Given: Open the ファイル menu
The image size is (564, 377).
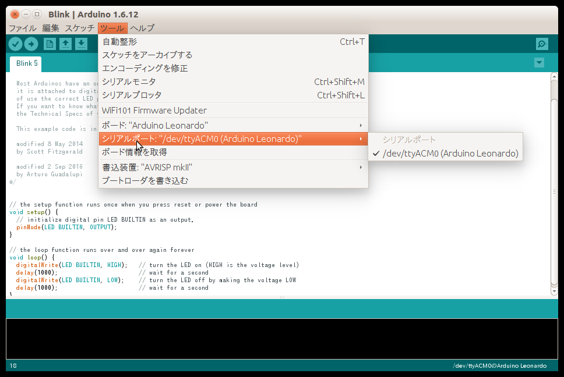Looking at the screenshot, I should pyautogui.click(x=22, y=28).
